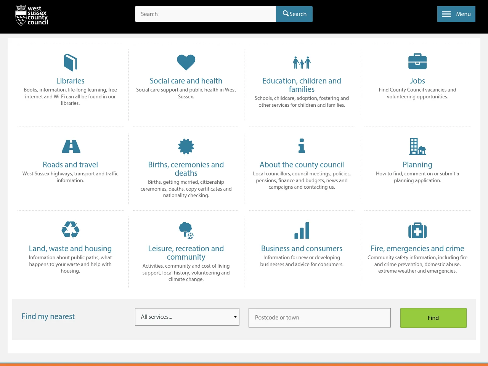The height and width of the screenshot is (366, 488).
Task: Click the About the council info icon
Action: pyautogui.click(x=302, y=146)
